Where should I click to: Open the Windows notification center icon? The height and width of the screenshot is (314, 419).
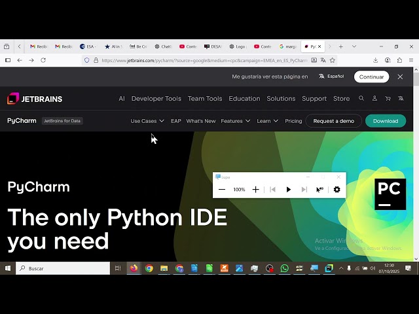408,268
